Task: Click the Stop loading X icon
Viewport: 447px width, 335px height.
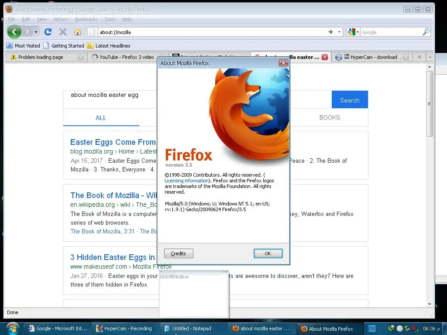Action: [63, 32]
